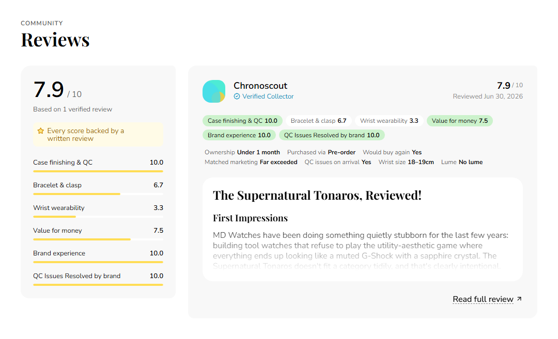The image size is (558, 339).
Task: Select the Wrist wearability 3.3 tag
Action: pyautogui.click(x=389, y=121)
